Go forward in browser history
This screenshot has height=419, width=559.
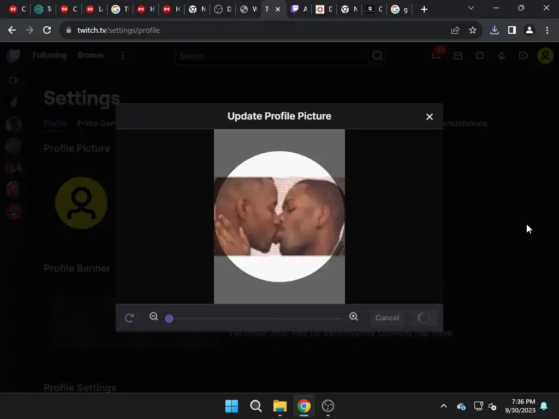click(29, 31)
